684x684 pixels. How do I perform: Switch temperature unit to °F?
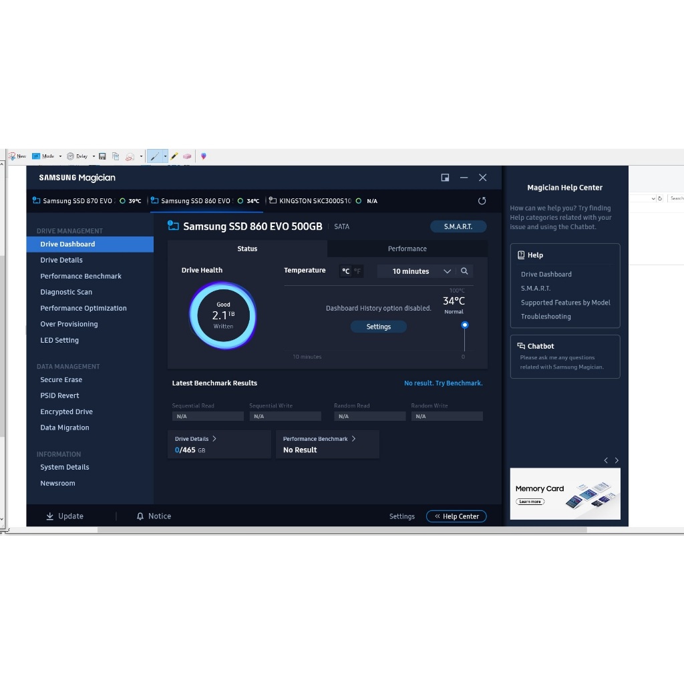coord(357,271)
